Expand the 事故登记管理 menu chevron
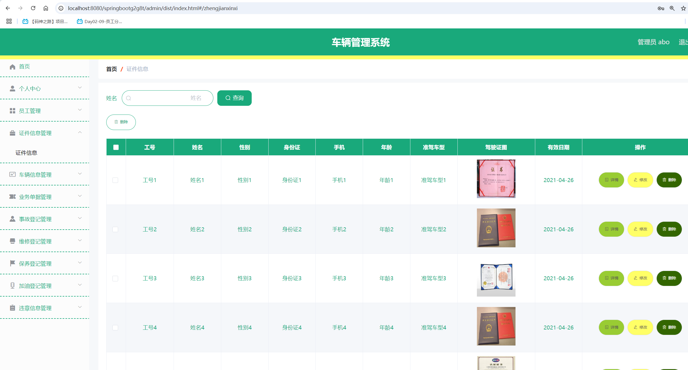 80,218
